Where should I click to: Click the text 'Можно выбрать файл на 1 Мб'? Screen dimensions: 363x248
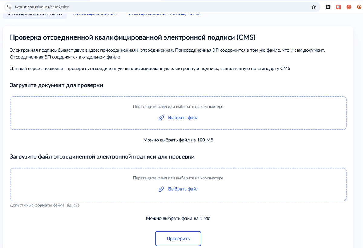click(178, 218)
